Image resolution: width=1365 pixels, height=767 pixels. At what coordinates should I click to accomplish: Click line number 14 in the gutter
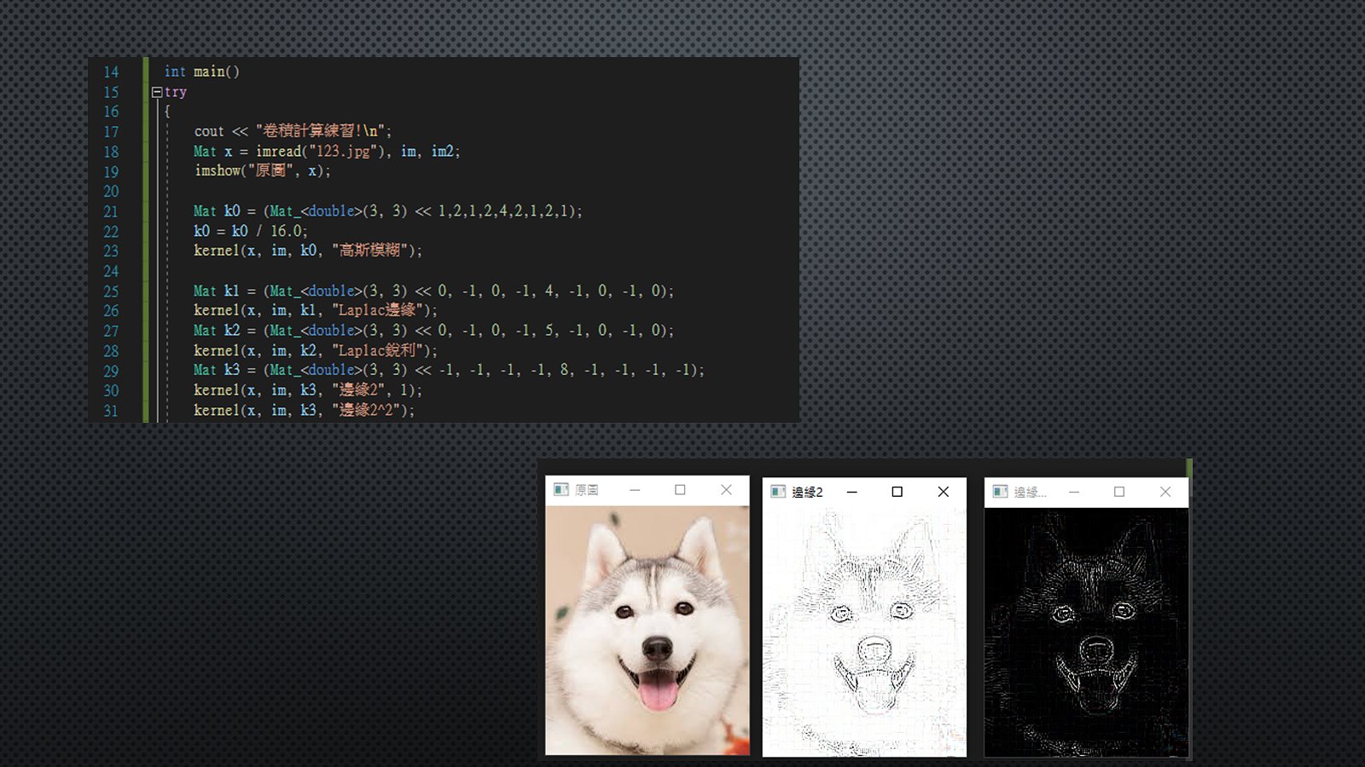point(111,72)
